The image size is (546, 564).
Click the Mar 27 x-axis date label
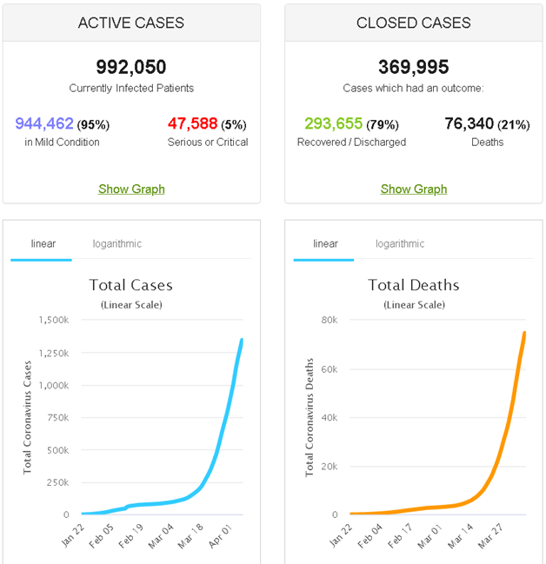click(x=489, y=536)
